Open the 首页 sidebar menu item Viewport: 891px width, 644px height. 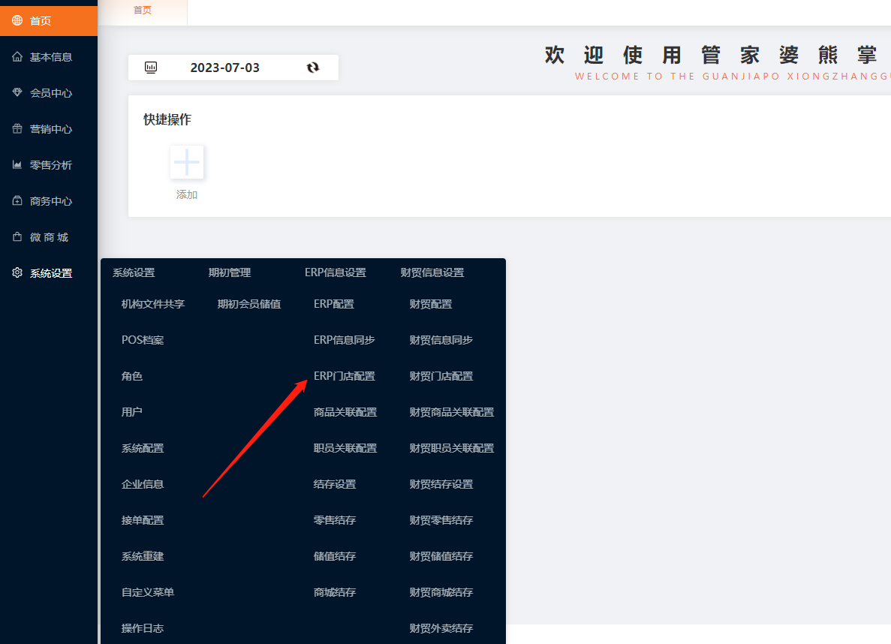click(x=49, y=21)
